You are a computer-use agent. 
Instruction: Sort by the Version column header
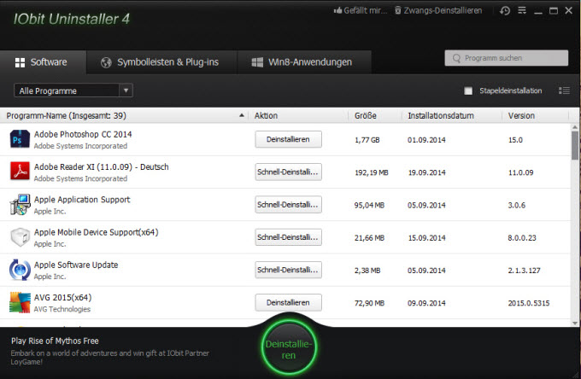tap(536, 116)
